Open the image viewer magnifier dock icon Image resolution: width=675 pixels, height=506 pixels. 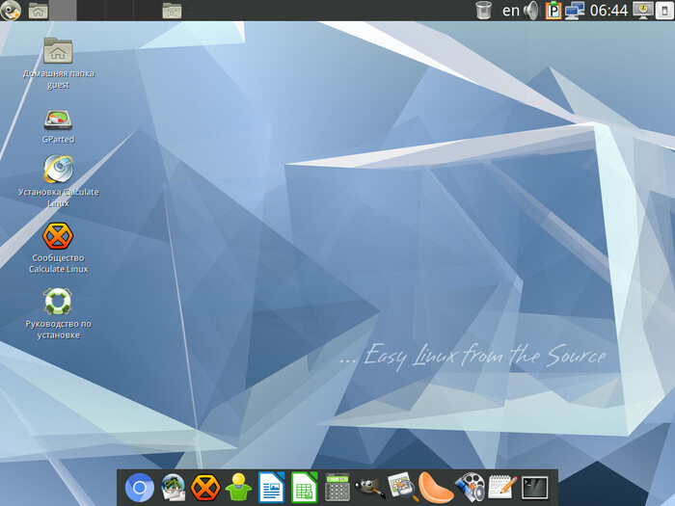click(x=403, y=488)
